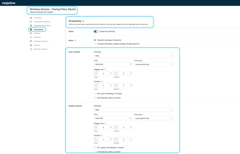Decrease Update schedule Duration hours

click(96, 140)
